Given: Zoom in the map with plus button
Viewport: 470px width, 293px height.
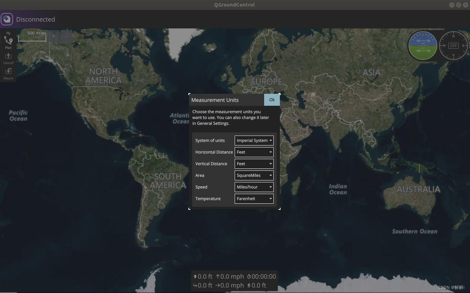Looking at the screenshot, I should pyautogui.click(x=53, y=36).
